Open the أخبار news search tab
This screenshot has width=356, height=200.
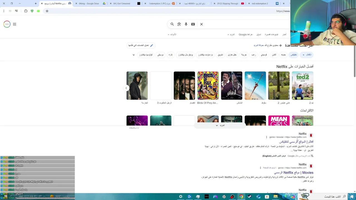pyautogui.click(x=284, y=34)
